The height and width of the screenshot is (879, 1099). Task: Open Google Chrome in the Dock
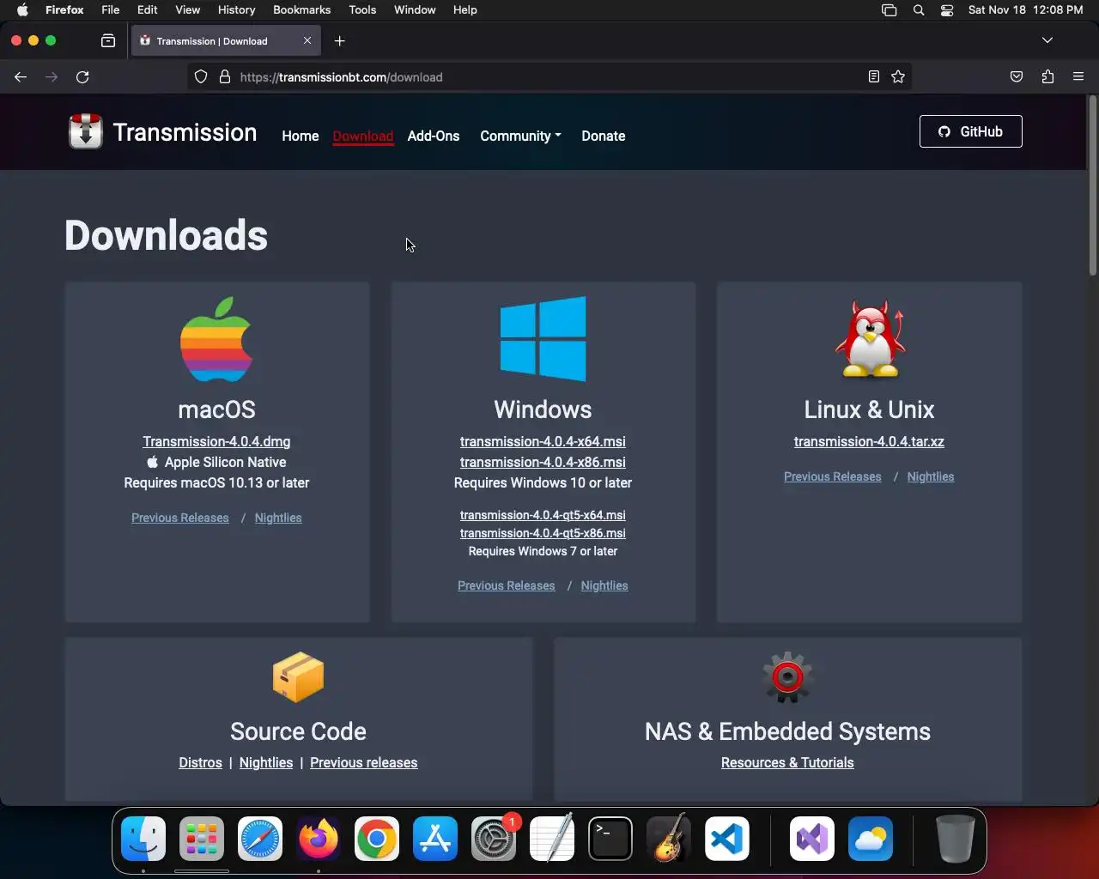[377, 839]
